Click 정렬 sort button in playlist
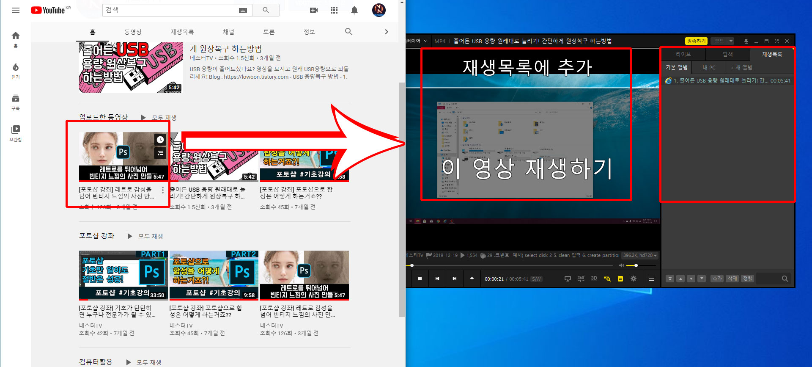The height and width of the screenshot is (367, 812). click(748, 279)
